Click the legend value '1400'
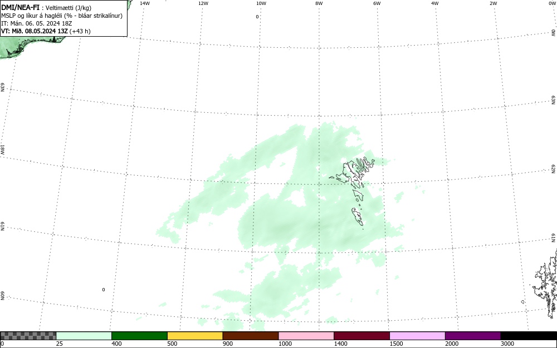Viewport: 557px width, 348px height. coord(341,344)
